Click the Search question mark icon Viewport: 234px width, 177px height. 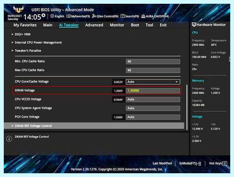tap(123, 16)
